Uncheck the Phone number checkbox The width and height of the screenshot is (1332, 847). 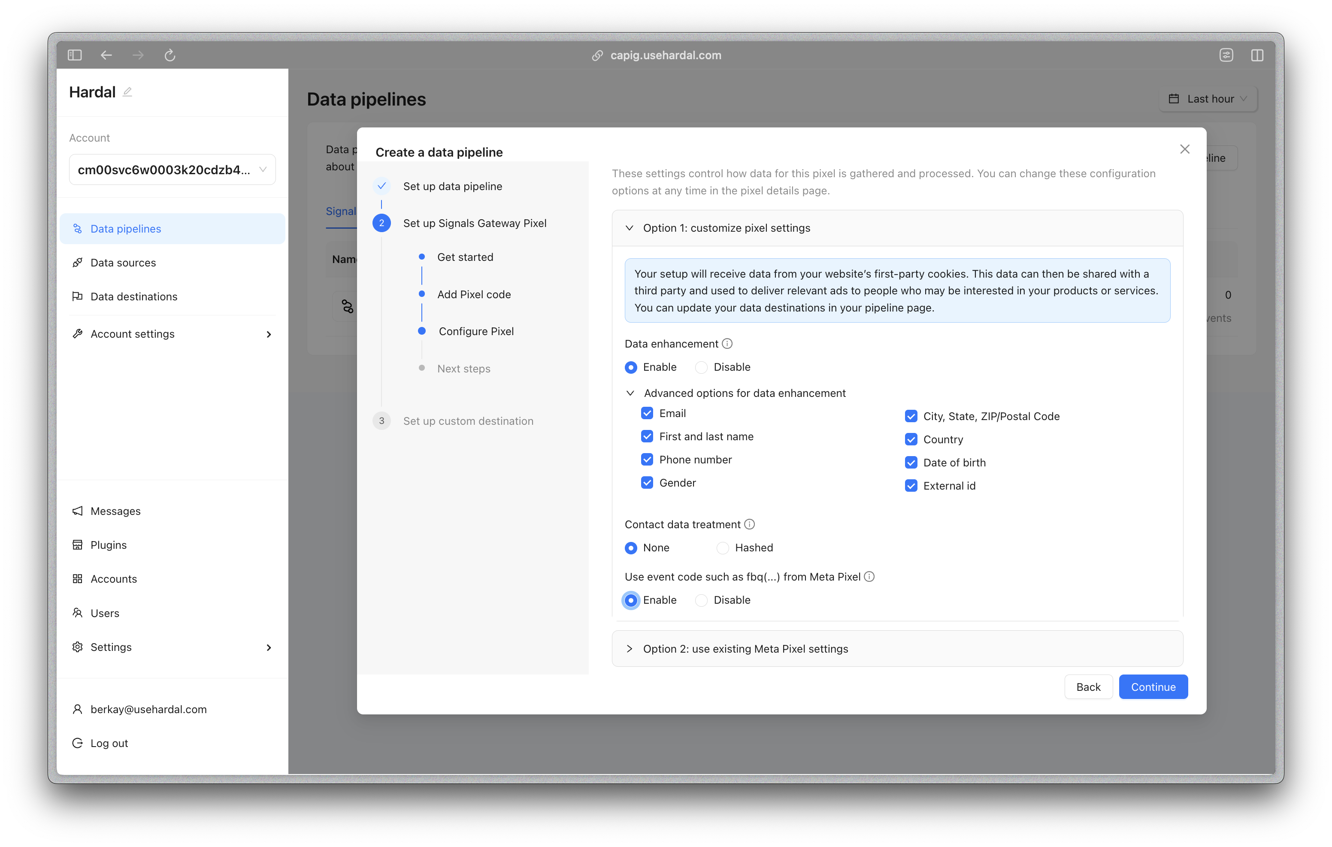pos(647,460)
